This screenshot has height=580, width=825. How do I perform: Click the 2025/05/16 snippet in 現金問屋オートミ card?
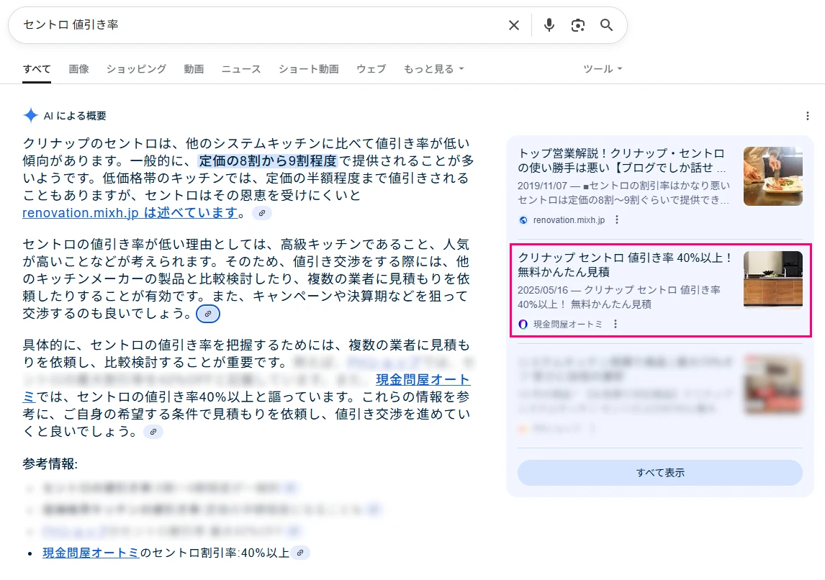(x=619, y=296)
